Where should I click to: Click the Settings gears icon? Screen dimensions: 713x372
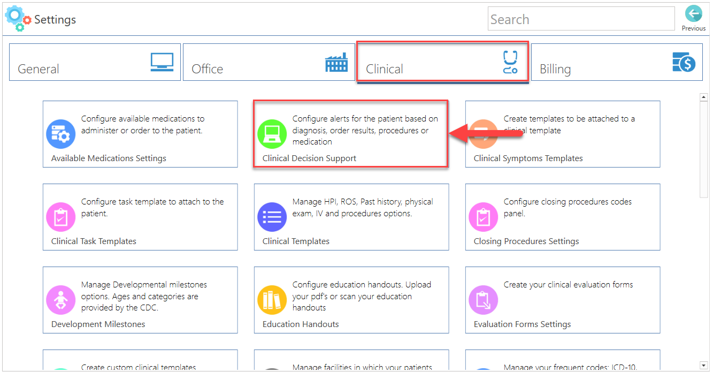click(x=18, y=19)
